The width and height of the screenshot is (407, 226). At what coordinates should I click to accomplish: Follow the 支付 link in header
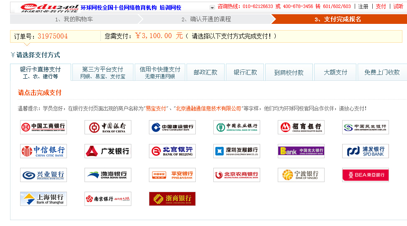point(381,7)
